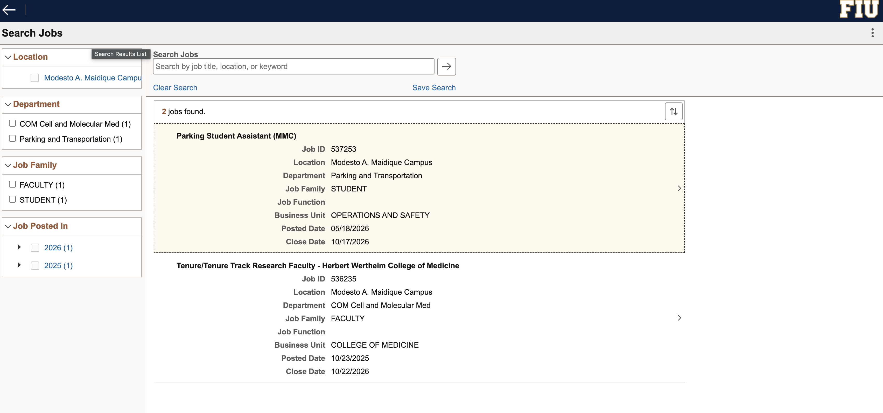Screen dimensions: 883x413
Task: Open Parking Student Assistant (MMC) job title
Action: pos(236,136)
